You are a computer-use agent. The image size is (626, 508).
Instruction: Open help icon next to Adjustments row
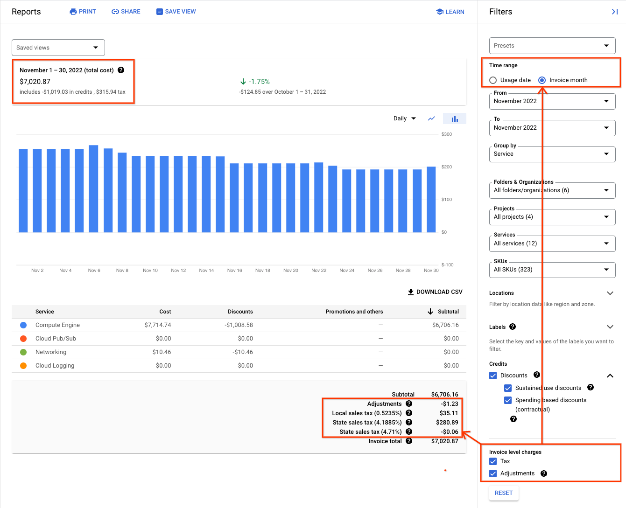pos(409,404)
